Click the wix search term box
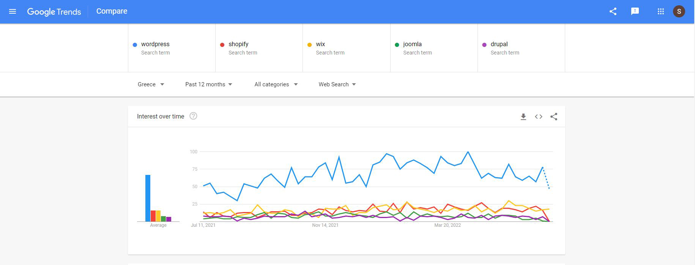The width and height of the screenshot is (695, 265). 346,48
